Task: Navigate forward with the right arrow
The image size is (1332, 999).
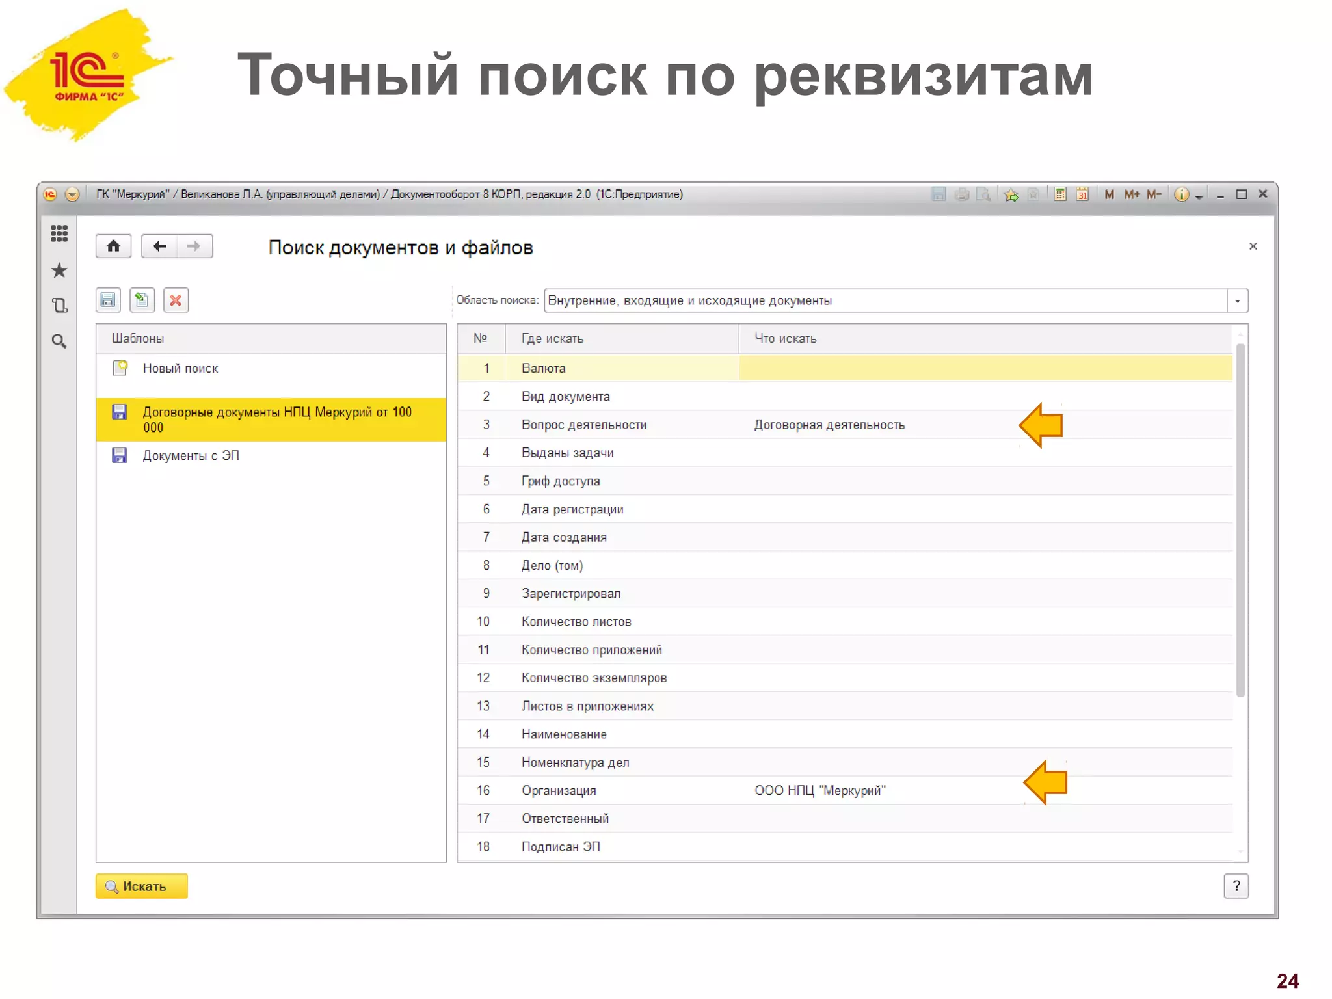Action: click(194, 246)
